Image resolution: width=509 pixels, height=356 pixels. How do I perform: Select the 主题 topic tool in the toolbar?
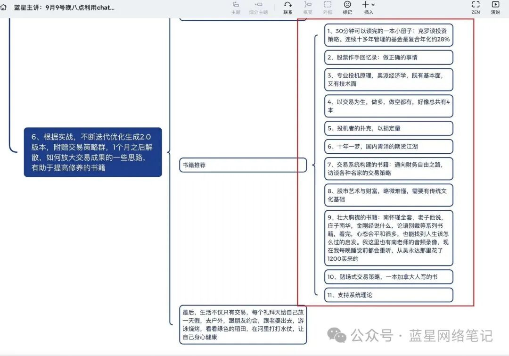pos(236,8)
